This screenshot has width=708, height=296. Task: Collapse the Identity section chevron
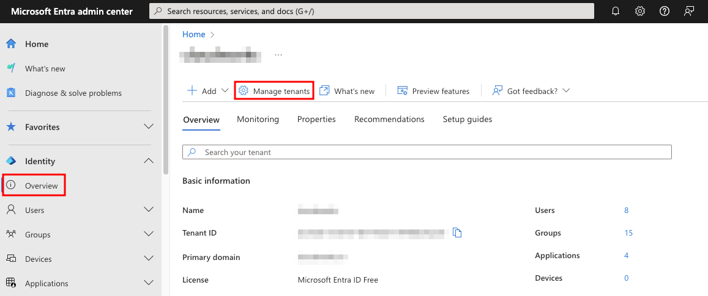149,161
